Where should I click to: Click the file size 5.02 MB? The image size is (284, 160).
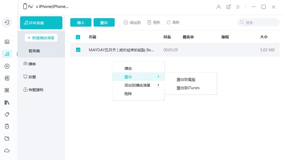[267, 50]
